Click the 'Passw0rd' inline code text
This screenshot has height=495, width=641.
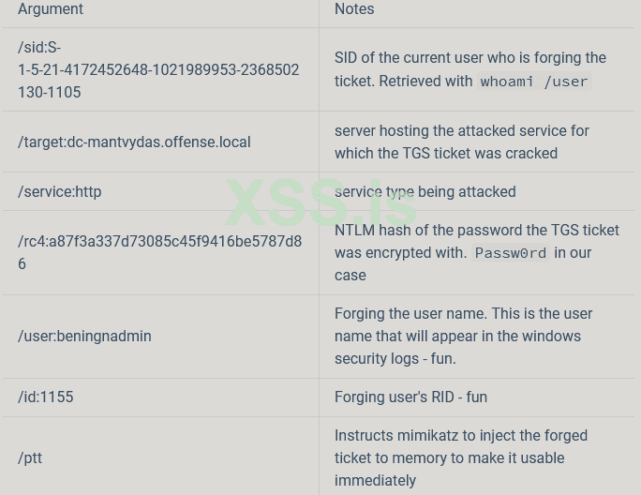(510, 253)
